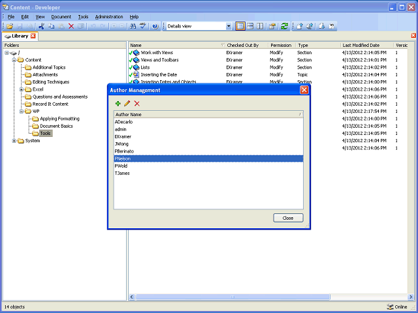
Task: Click the left arrow of the horizontal scrollbar
Action: [132, 297]
